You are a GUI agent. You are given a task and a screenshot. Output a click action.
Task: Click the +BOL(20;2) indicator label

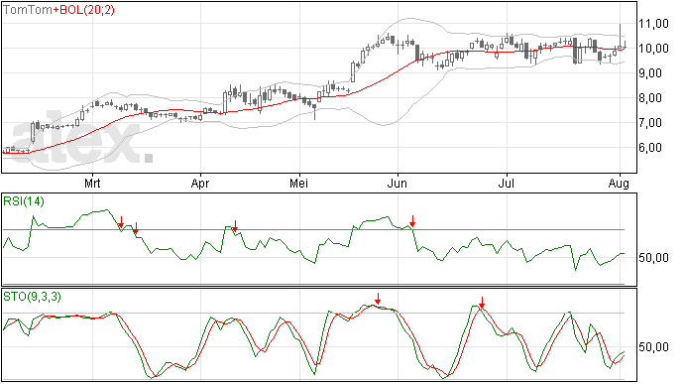click(83, 10)
